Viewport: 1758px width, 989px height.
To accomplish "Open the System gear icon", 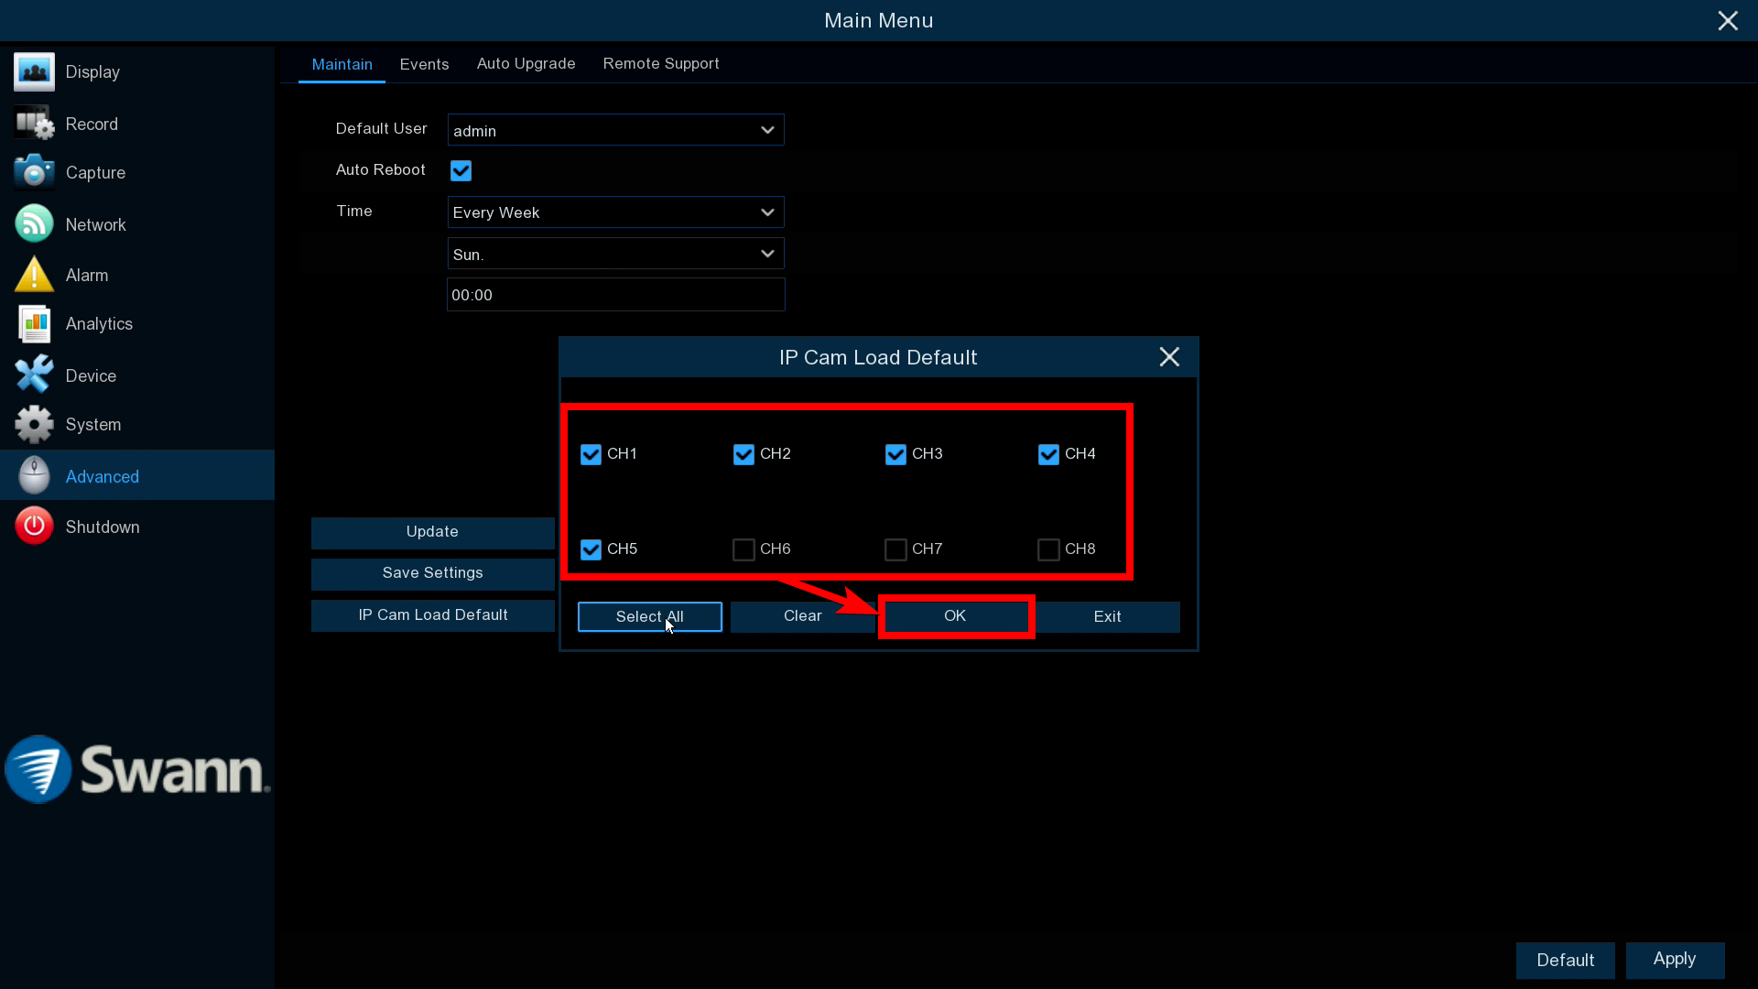I will click(34, 425).
